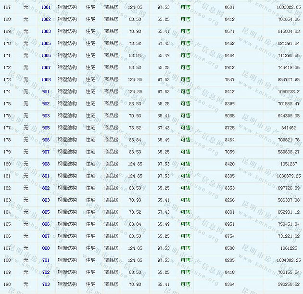The width and height of the screenshot is (303, 294).
Task: Click the 可售 status in row 167
Action: 185,8
